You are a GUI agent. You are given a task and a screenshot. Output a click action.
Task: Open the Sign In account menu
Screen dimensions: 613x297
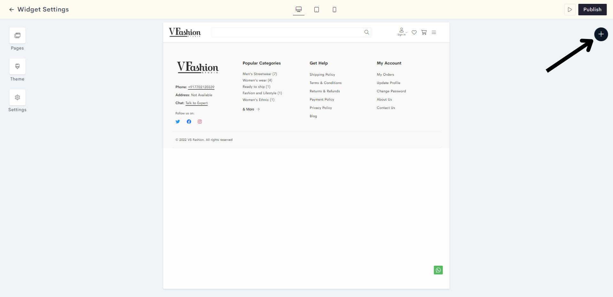pos(402,32)
